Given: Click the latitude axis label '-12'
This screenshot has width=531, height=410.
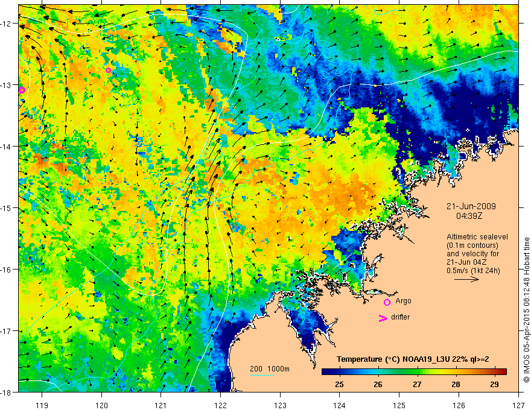Looking at the screenshot, I should [7, 24].
